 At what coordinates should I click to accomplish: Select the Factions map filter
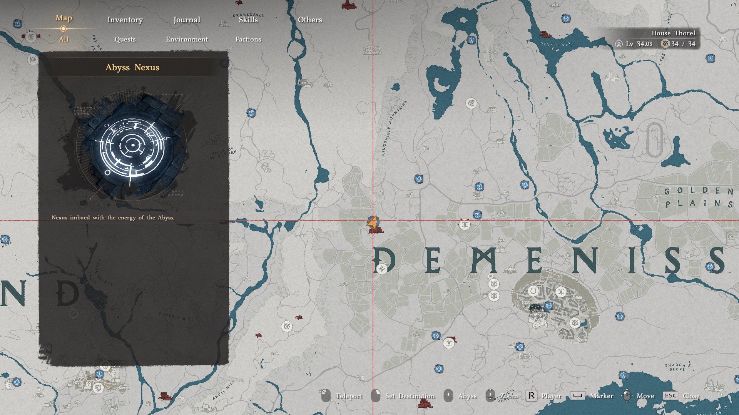pos(248,39)
